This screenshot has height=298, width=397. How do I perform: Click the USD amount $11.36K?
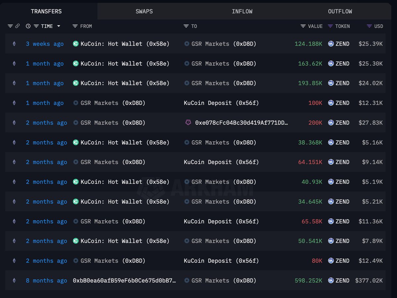point(371,221)
